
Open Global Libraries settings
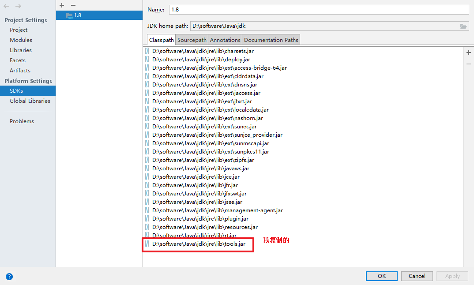click(x=30, y=101)
